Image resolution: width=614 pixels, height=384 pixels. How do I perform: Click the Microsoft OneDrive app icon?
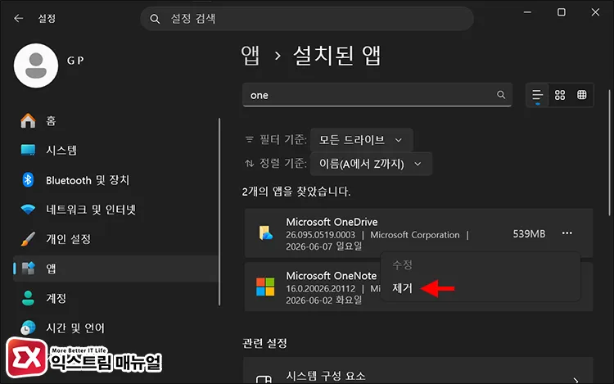265,233
